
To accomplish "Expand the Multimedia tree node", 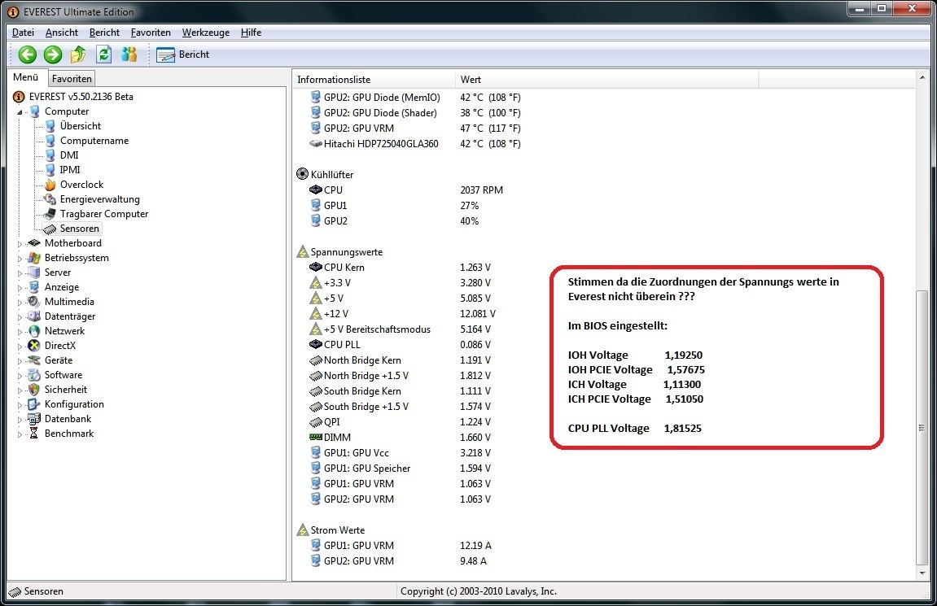I will point(20,302).
